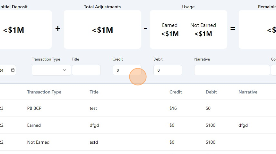
Task: Click the 'test' title cell
Action: click(x=93, y=108)
